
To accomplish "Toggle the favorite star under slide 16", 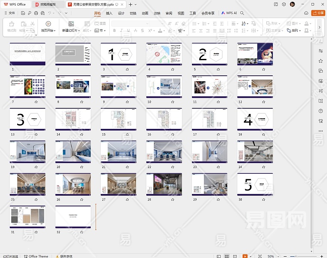I will [173, 134].
